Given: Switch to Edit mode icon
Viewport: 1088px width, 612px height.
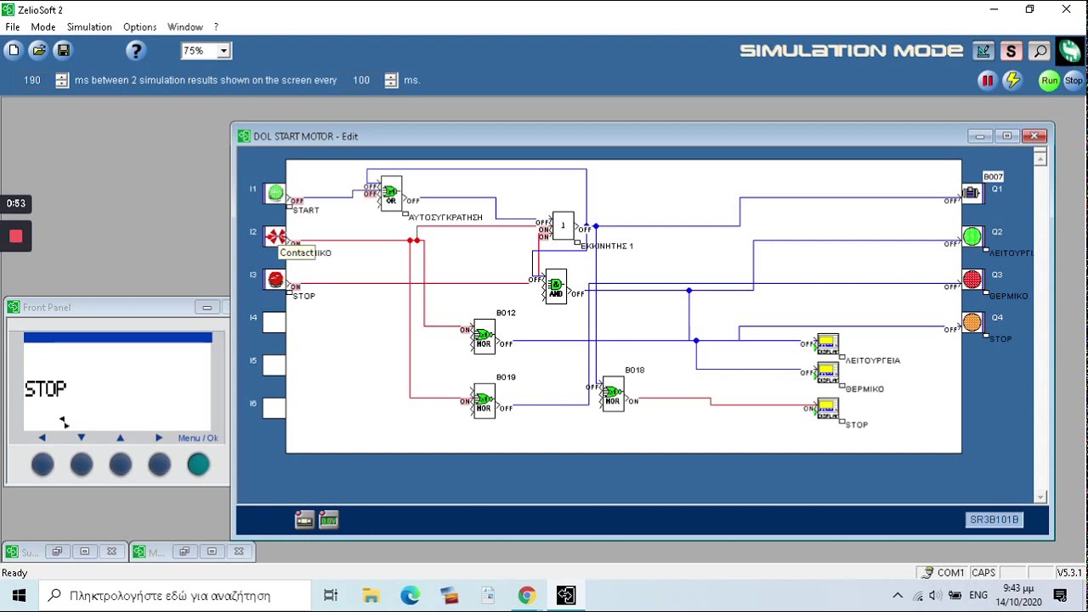Looking at the screenshot, I should (983, 51).
